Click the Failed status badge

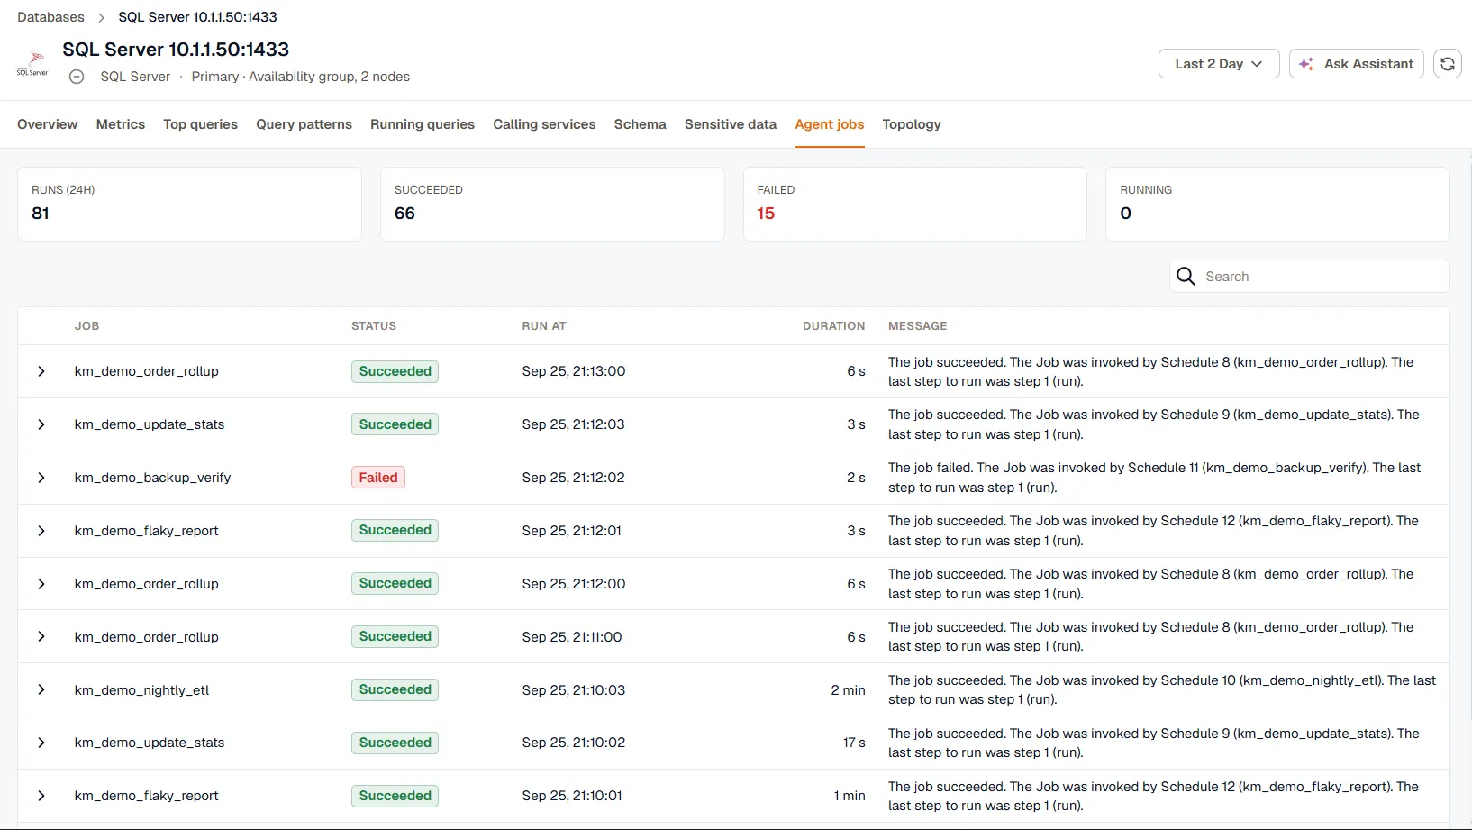click(x=378, y=478)
